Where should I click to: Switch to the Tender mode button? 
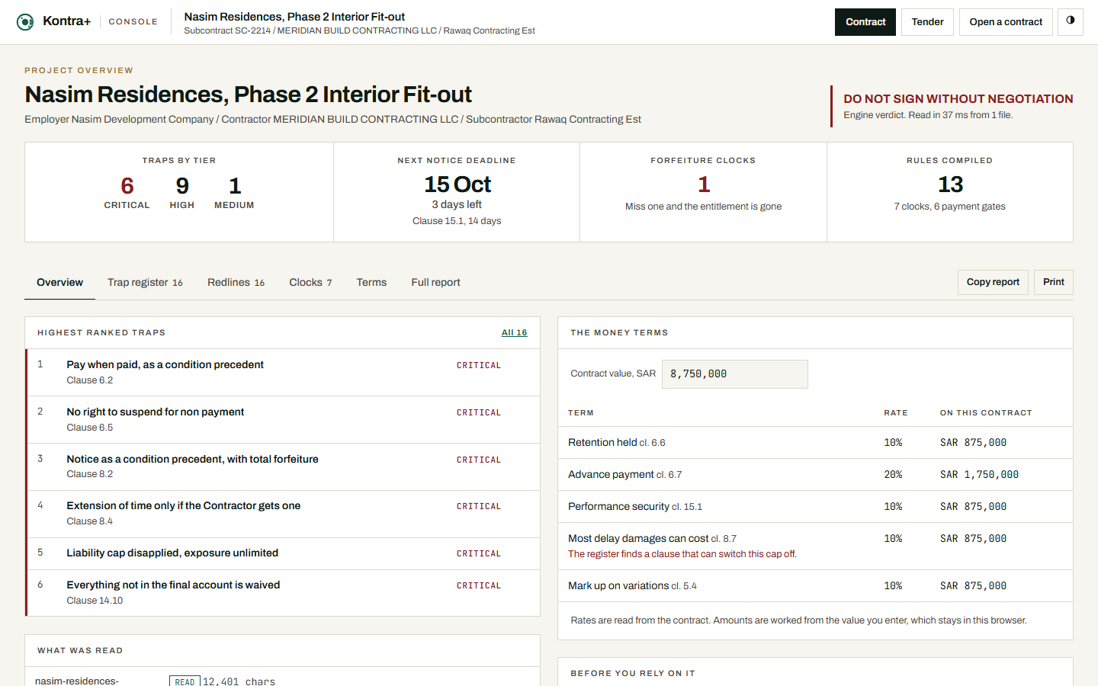click(x=927, y=22)
